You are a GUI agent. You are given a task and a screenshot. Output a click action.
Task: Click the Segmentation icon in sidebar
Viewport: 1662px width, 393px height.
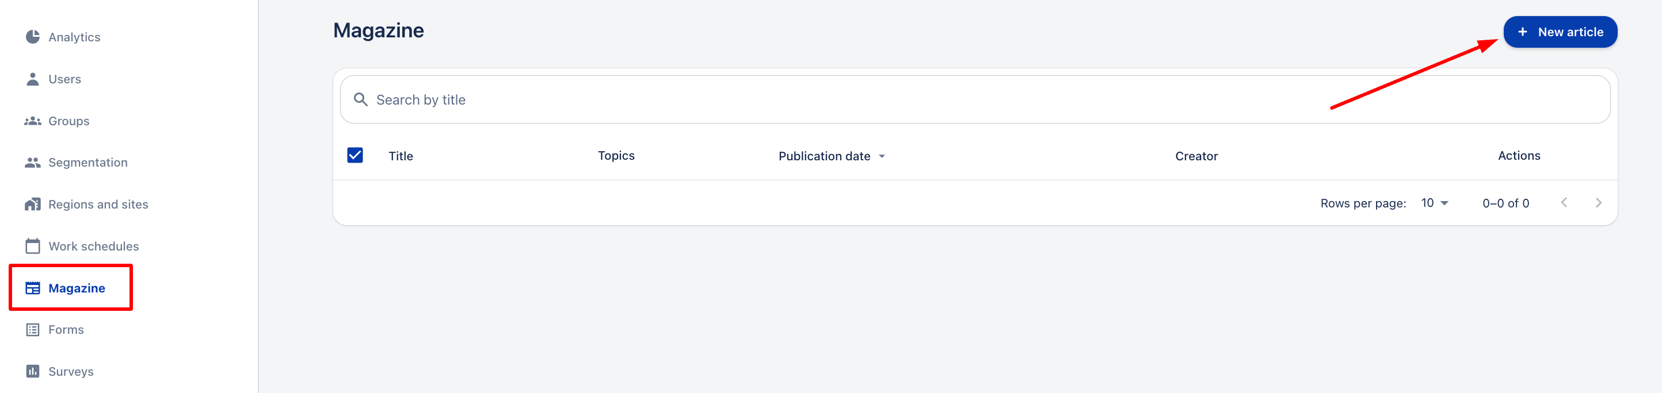32,163
